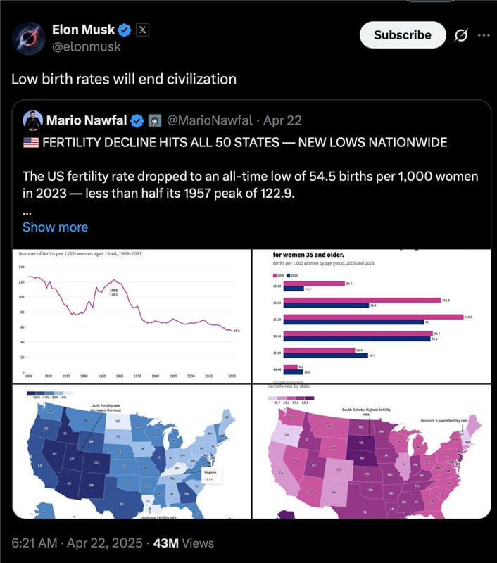The width and height of the screenshot is (497, 563).
Task: Open the fertility rate line chart image
Action: 131,316
